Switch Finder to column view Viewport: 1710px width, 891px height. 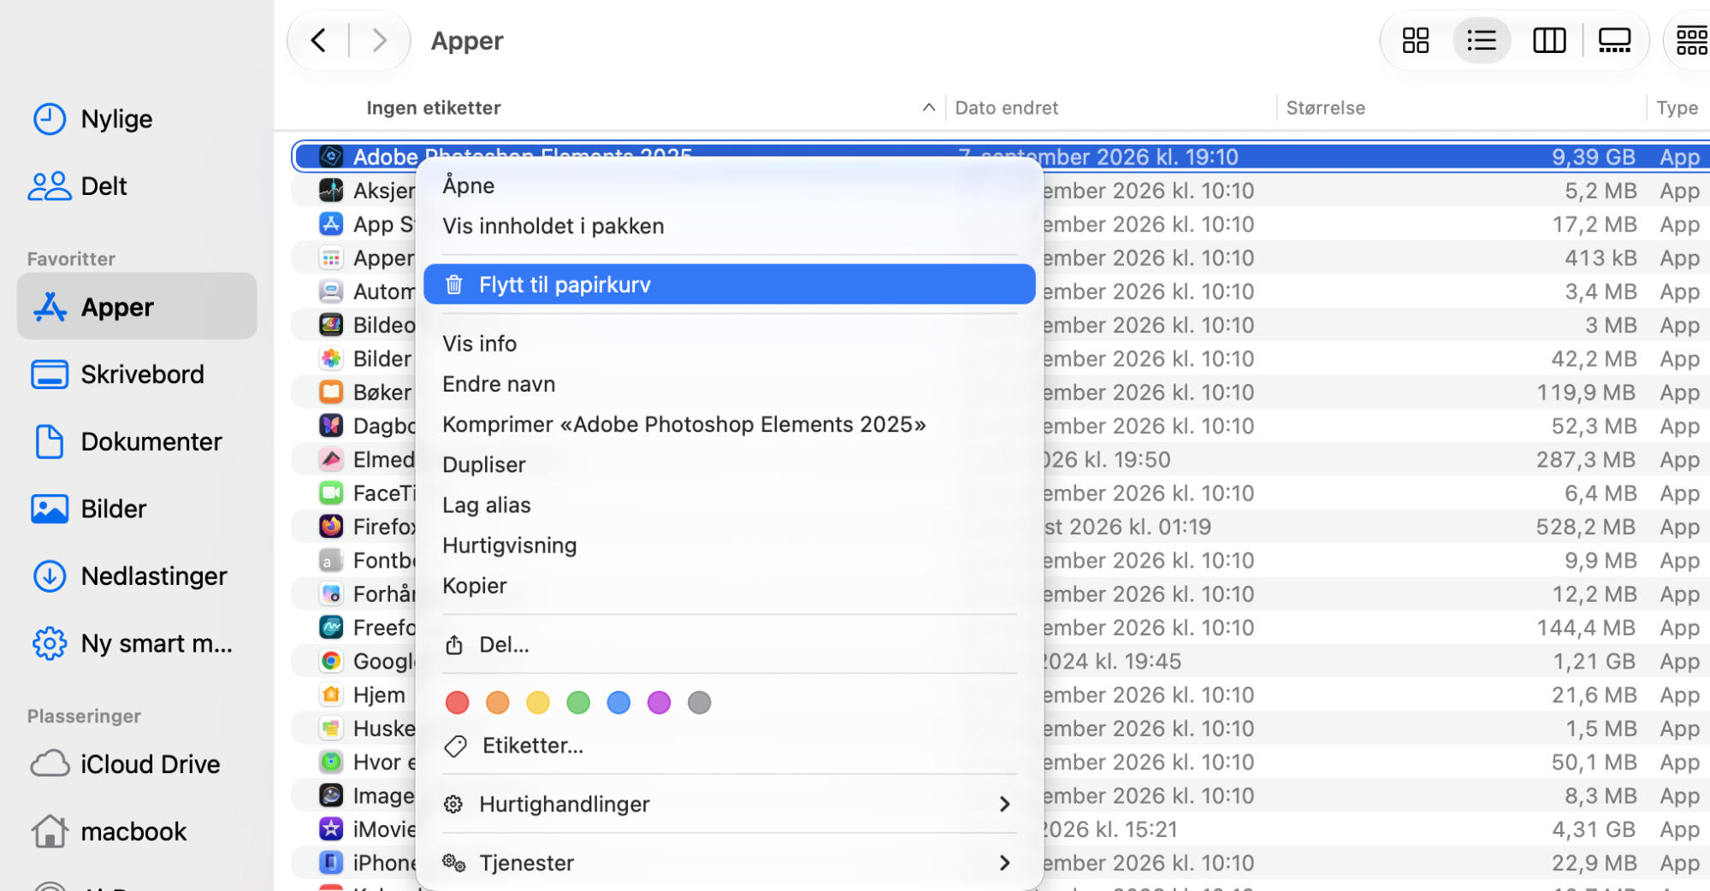pos(1549,40)
